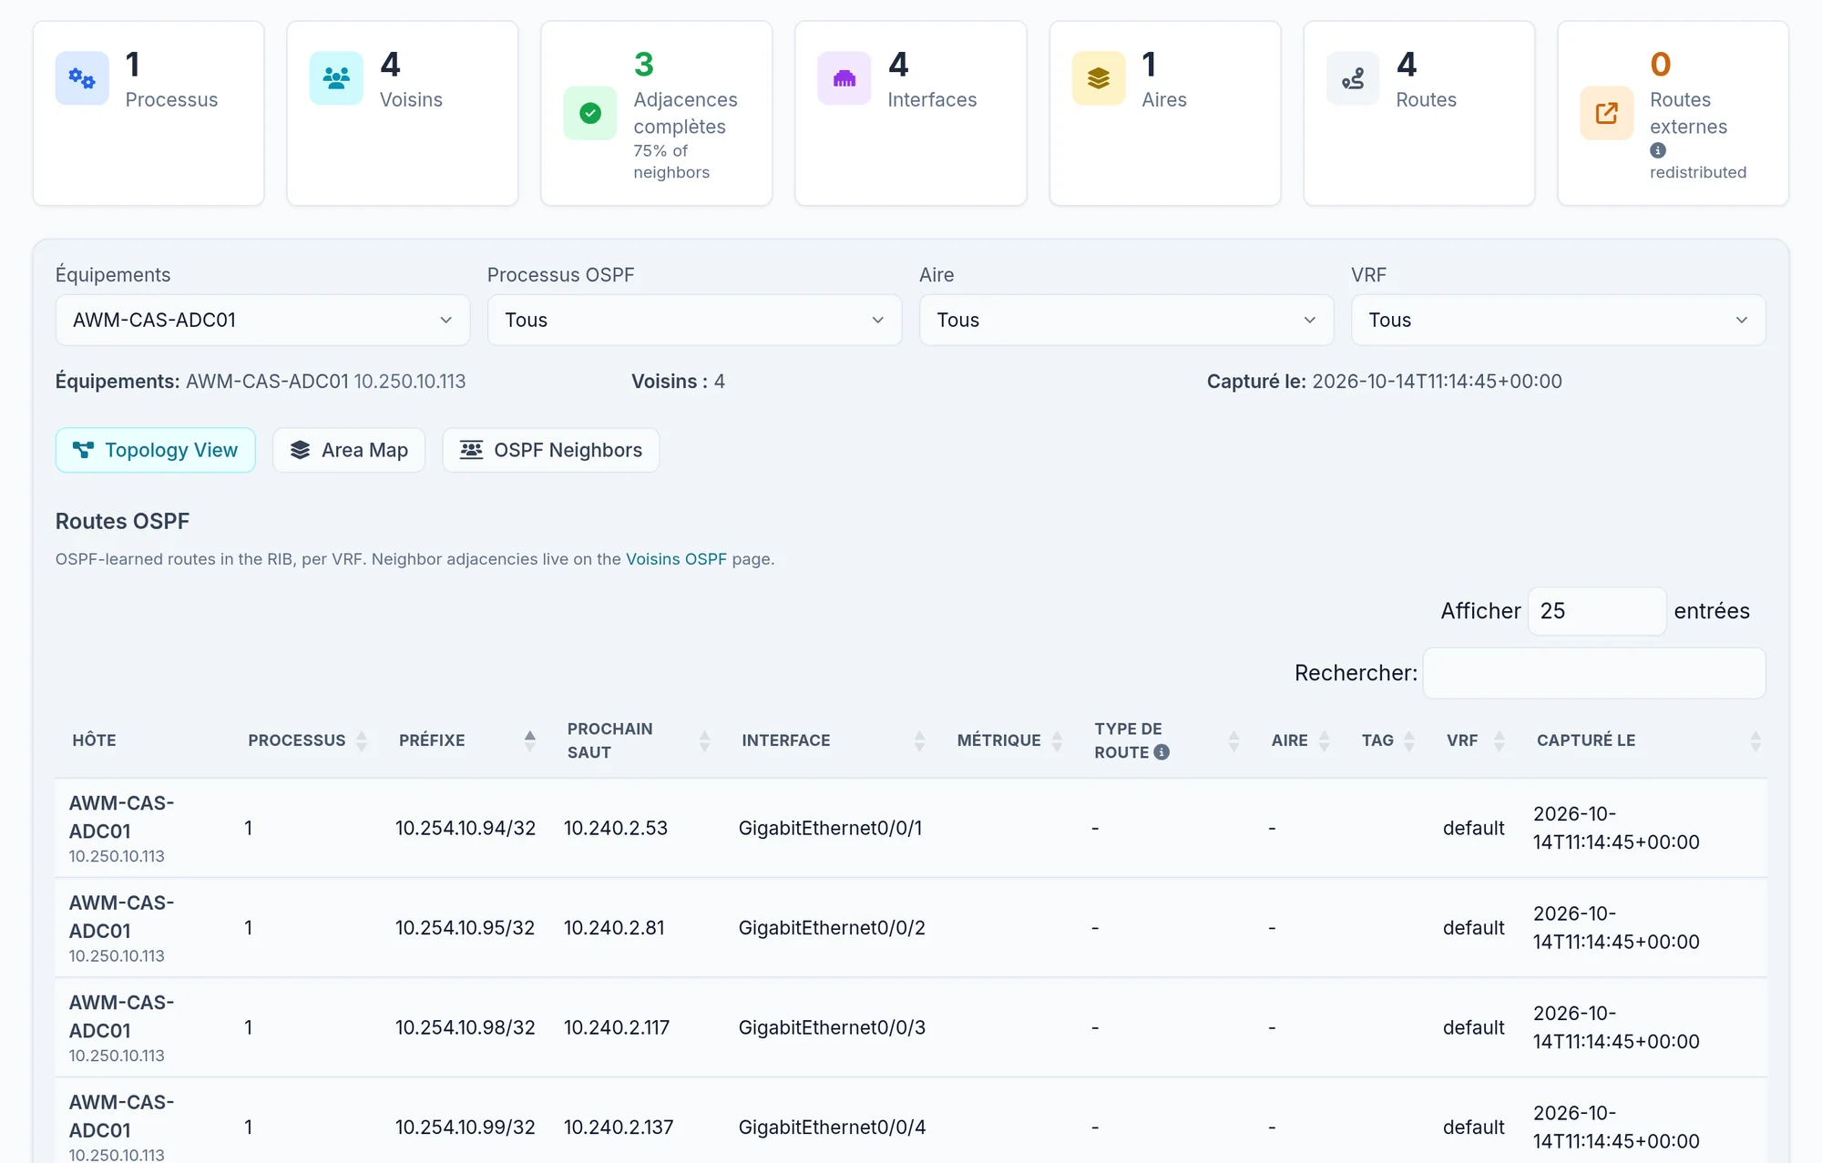1822x1163 pixels.
Task: Click info icon beside Type de Route
Action: pyautogui.click(x=1162, y=752)
